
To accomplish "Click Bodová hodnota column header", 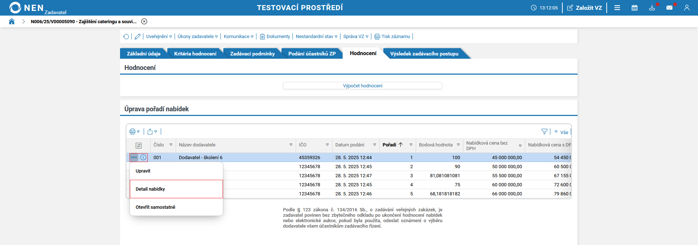I will coord(436,145).
